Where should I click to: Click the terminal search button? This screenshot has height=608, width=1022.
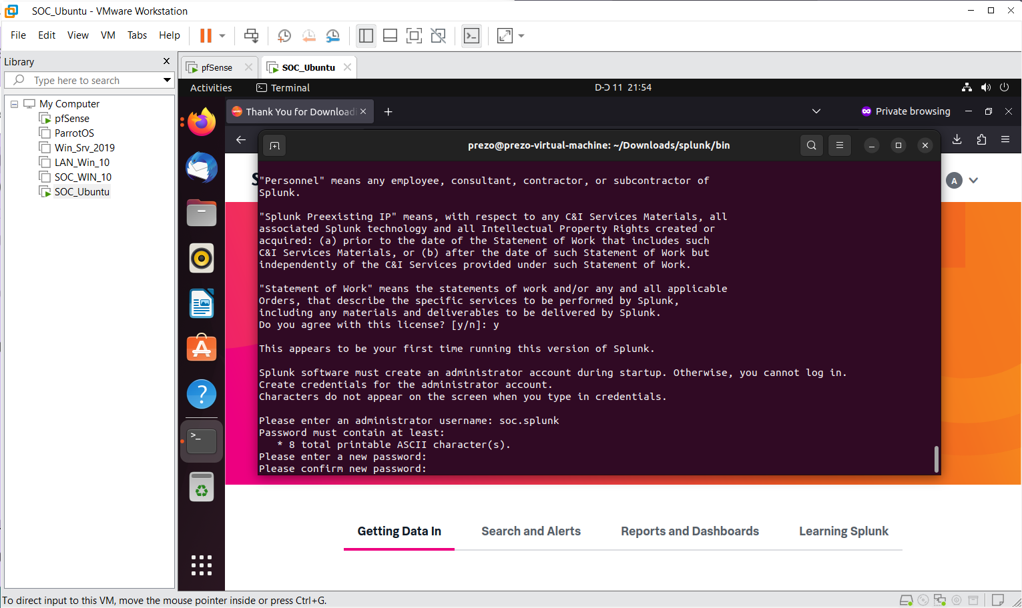point(812,145)
